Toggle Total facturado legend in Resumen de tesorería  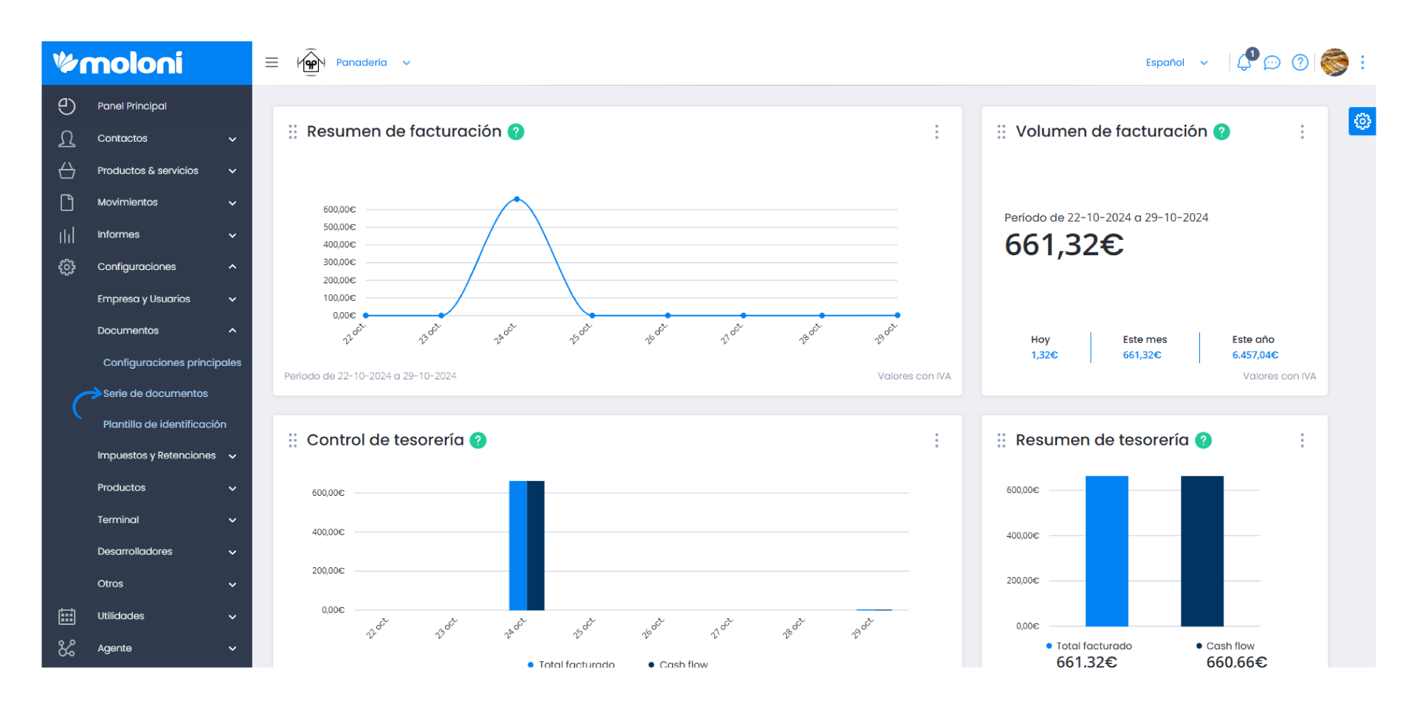coord(1089,646)
